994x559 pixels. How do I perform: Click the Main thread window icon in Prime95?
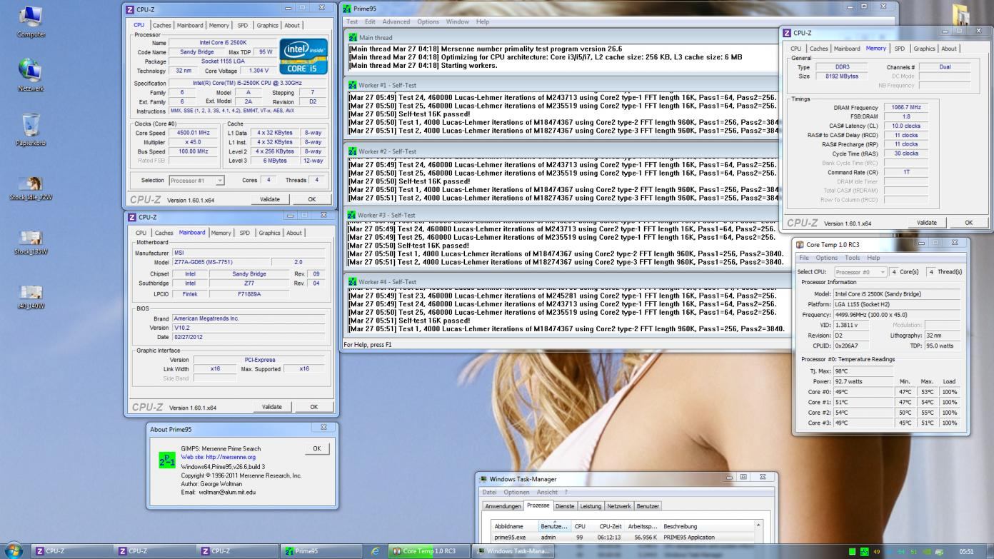[352, 37]
